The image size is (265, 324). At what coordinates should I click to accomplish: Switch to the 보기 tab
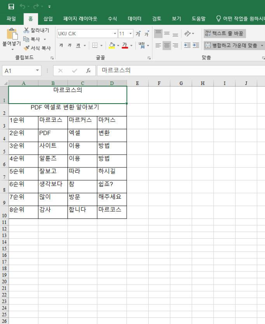pyautogui.click(x=176, y=19)
